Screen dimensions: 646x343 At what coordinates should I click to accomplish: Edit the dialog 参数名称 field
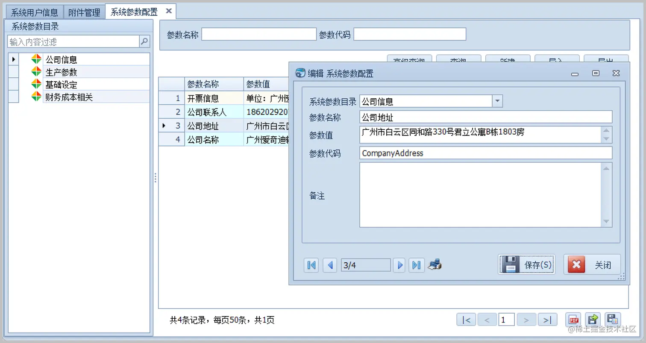click(x=486, y=117)
